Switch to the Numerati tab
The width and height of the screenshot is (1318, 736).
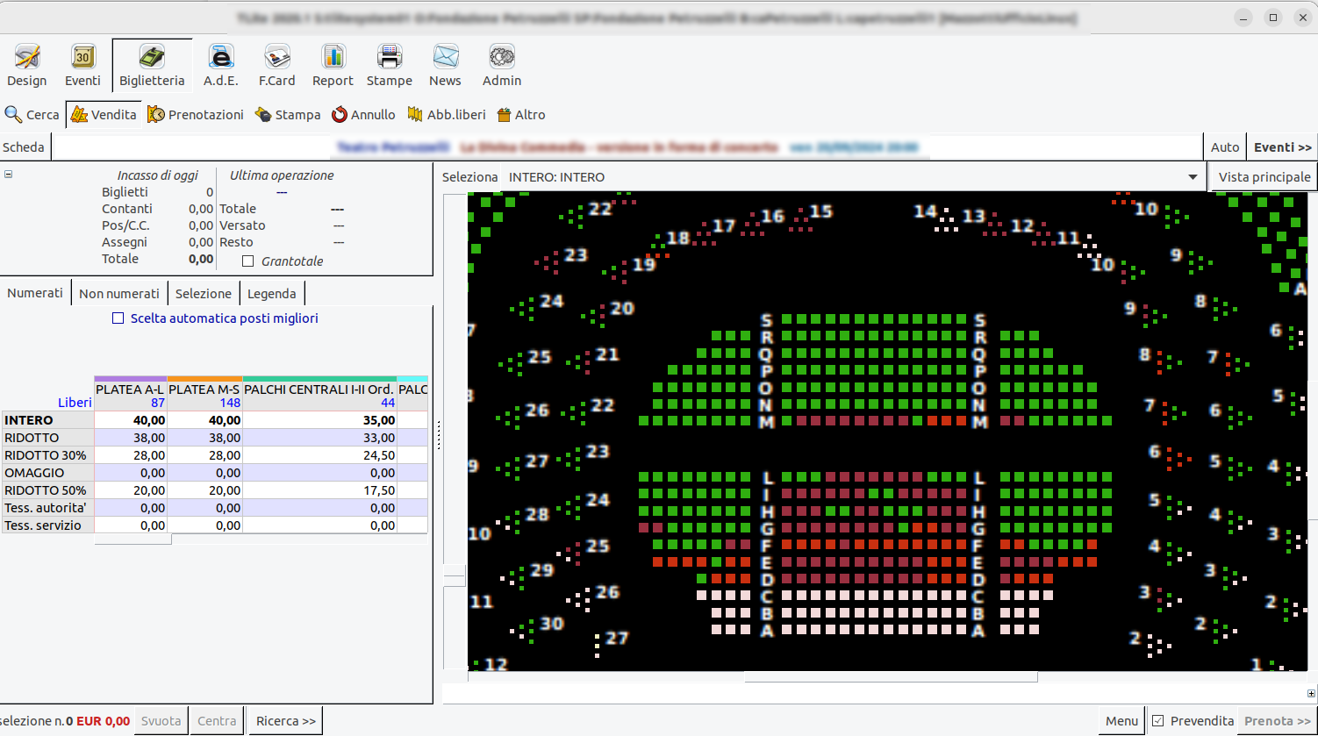tap(35, 293)
